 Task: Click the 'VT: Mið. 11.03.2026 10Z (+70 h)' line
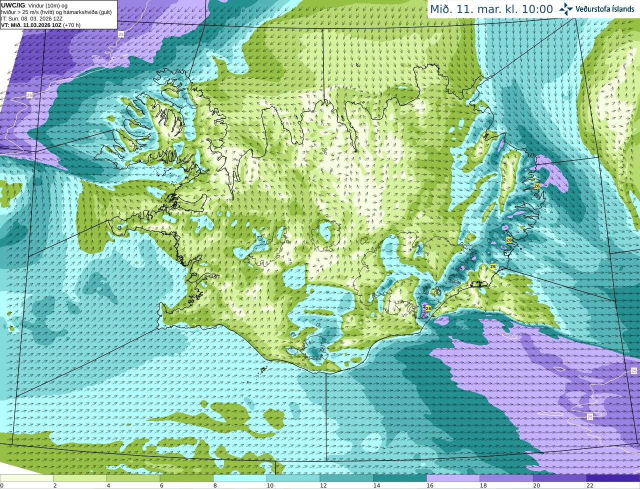point(41,25)
